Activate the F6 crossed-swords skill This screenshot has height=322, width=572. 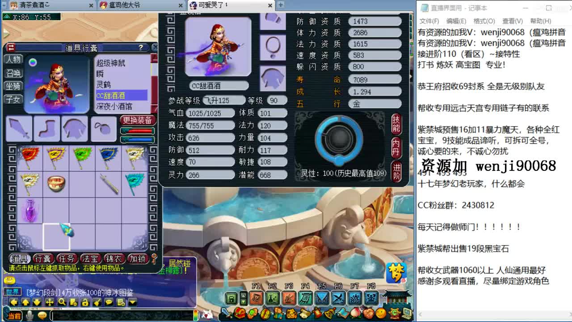click(338, 298)
